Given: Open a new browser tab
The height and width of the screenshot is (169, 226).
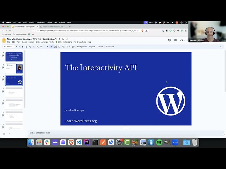Looking at the screenshot, I should coord(70,27).
